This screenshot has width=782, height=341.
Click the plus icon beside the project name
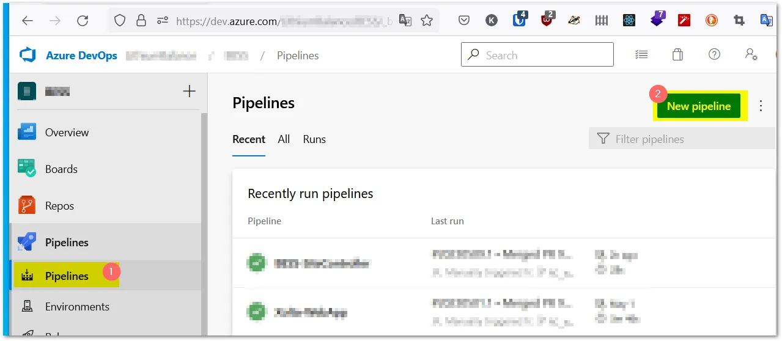click(x=190, y=91)
